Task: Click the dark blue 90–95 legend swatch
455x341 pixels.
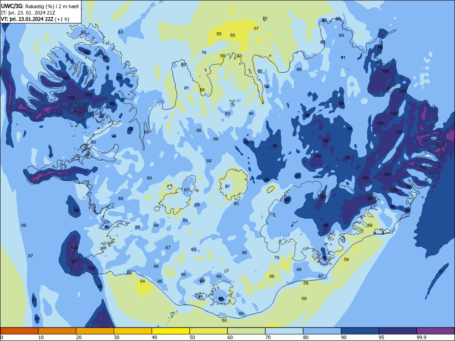Action: [360, 331]
